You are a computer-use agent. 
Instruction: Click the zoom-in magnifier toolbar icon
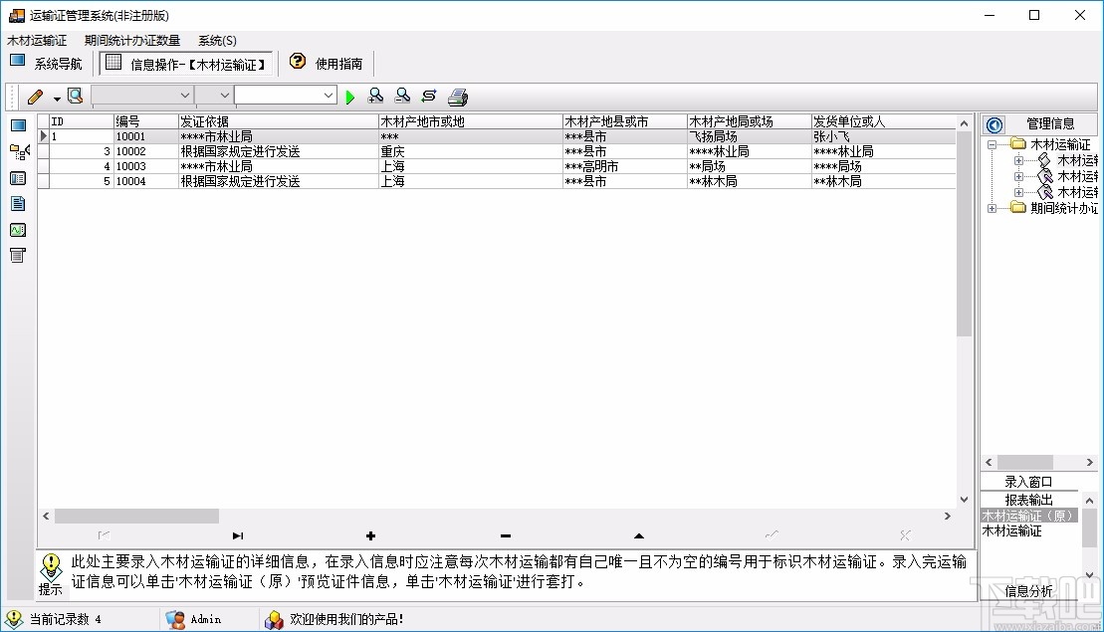376,96
